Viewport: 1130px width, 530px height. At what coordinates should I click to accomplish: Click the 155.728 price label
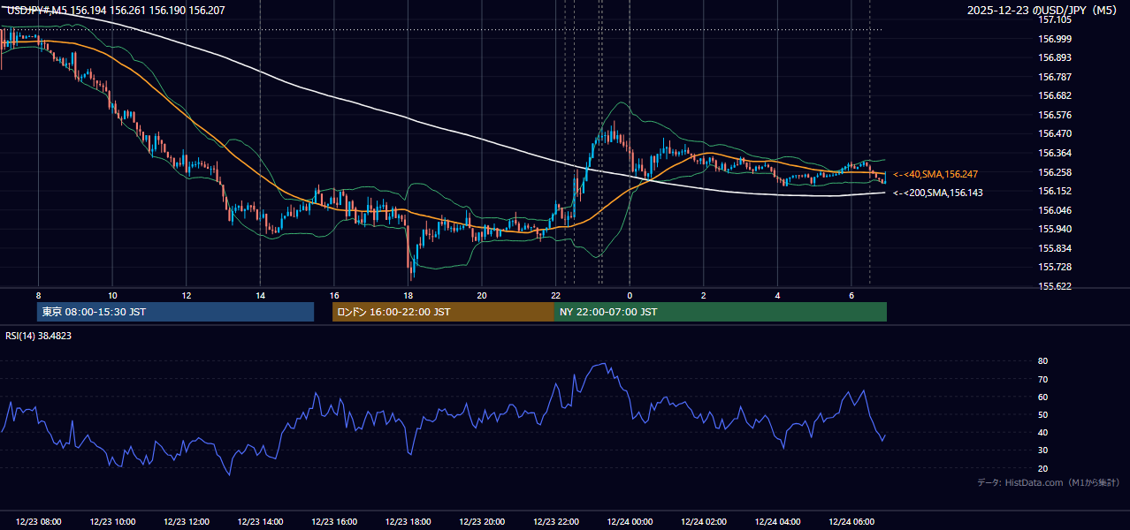[1055, 267]
